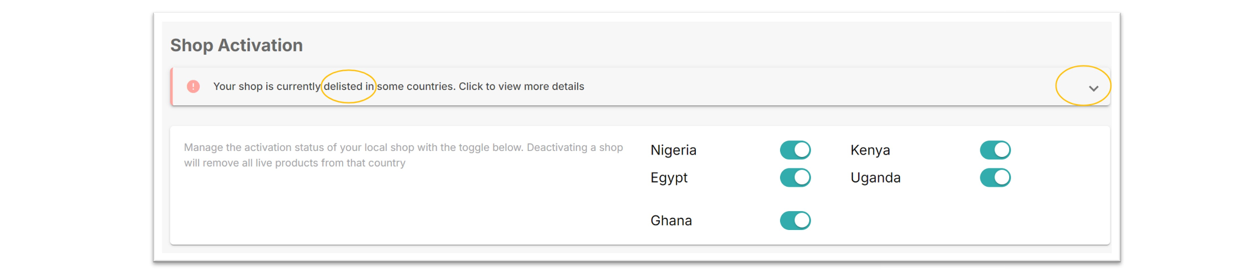This screenshot has width=1248, height=275.
Task: Click the Ghana country label
Action: [x=672, y=220]
